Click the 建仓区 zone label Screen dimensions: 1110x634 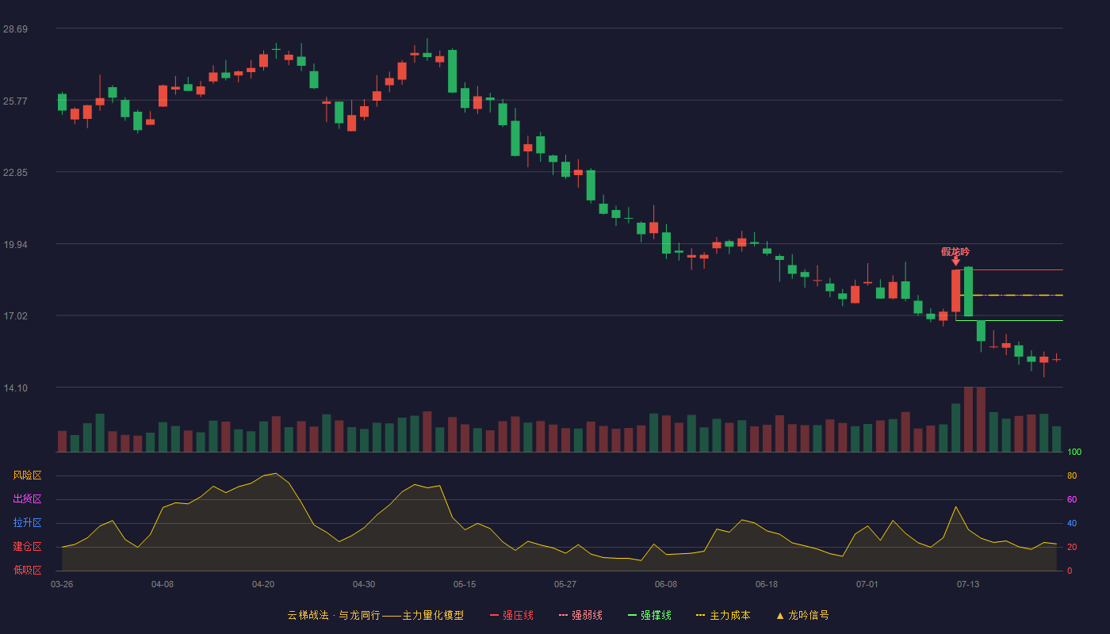tap(27, 547)
